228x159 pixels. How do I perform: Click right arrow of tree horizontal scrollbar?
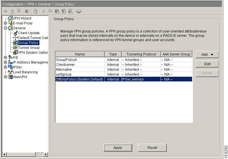pos(46,155)
